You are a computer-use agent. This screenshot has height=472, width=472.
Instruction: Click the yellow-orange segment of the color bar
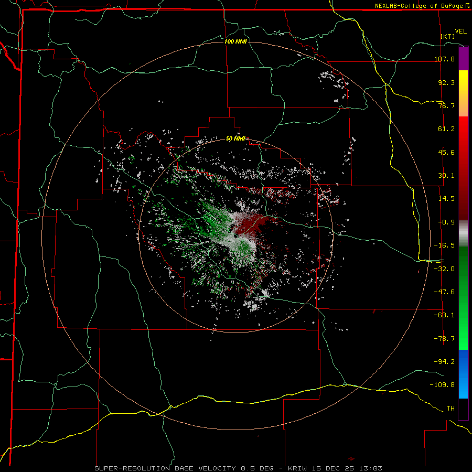463,93
